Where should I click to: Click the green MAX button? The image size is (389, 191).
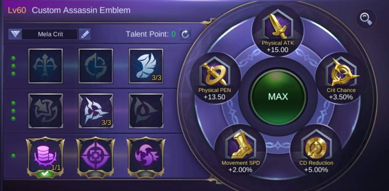coord(278,96)
